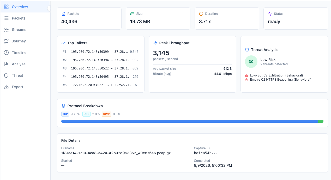
Task: Select the UDP protocol badge
Action: [x=86, y=114]
